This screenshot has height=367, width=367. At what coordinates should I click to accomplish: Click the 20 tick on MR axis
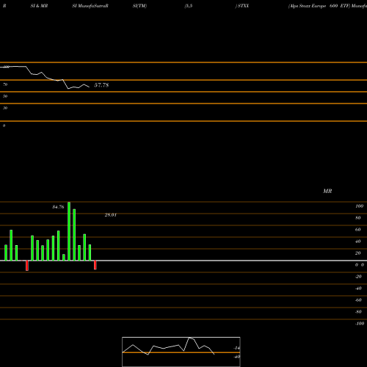point(358,253)
